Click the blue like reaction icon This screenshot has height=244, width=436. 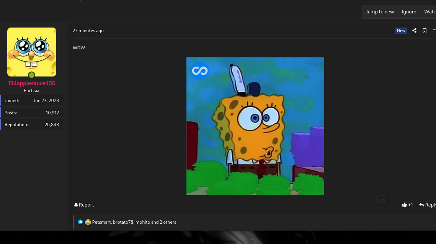click(x=80, y=222)
